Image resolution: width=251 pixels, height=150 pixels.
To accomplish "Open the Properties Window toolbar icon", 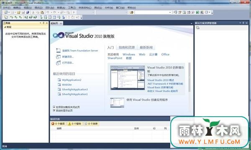I will click(180, 12).
